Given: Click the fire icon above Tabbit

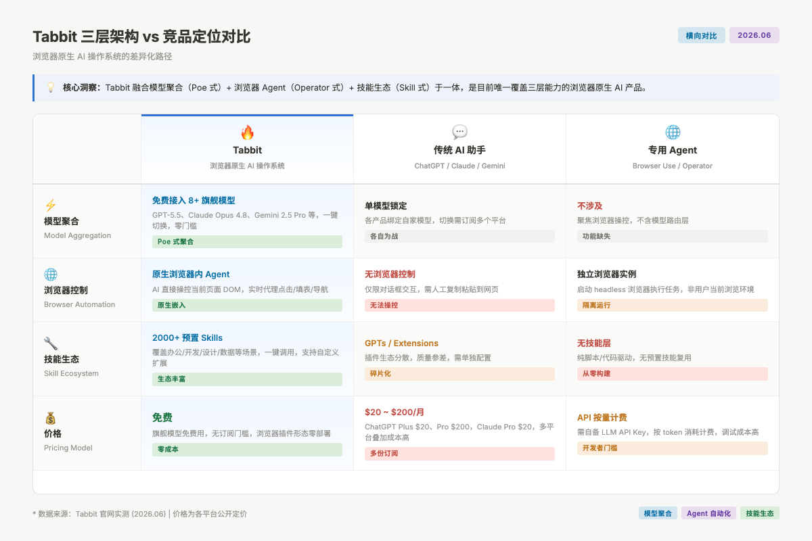Looking at the screenshot, I should [247, 133].
